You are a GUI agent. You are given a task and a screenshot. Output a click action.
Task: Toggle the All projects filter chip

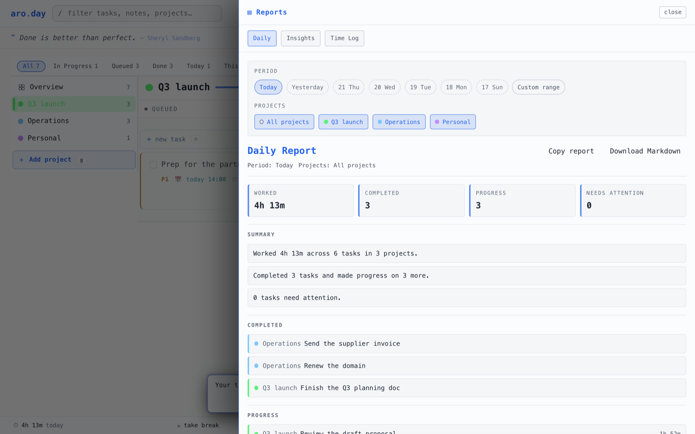coord(284,122)
